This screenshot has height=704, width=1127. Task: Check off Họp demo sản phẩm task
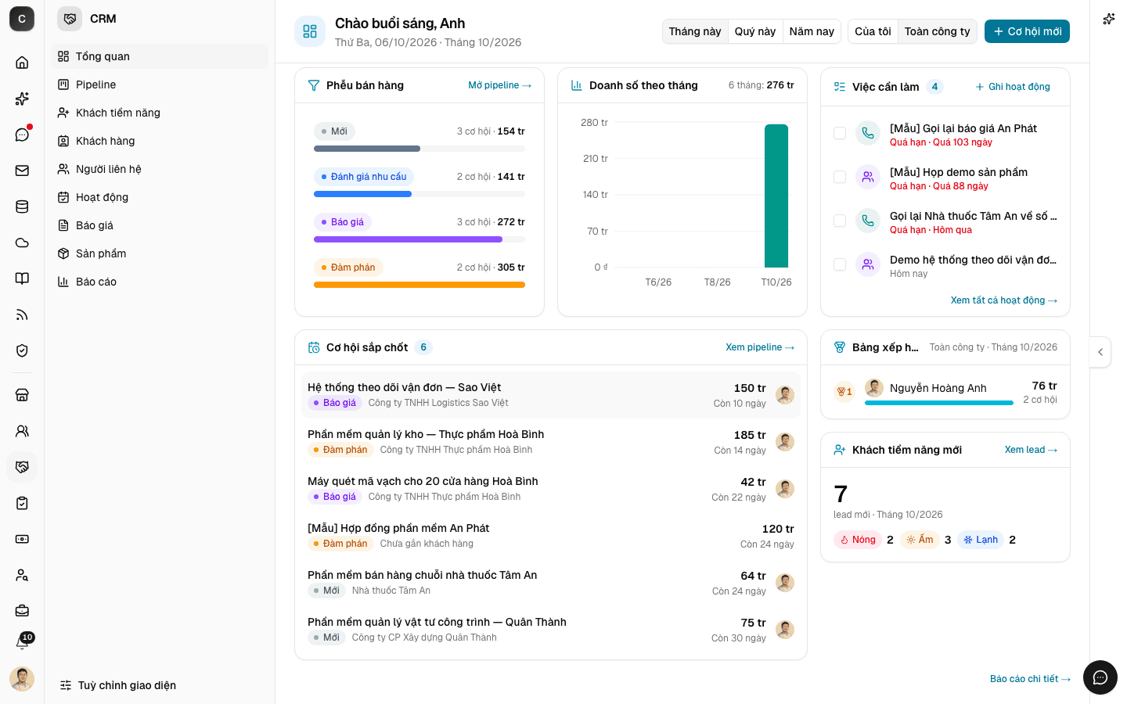coord(840,177)
